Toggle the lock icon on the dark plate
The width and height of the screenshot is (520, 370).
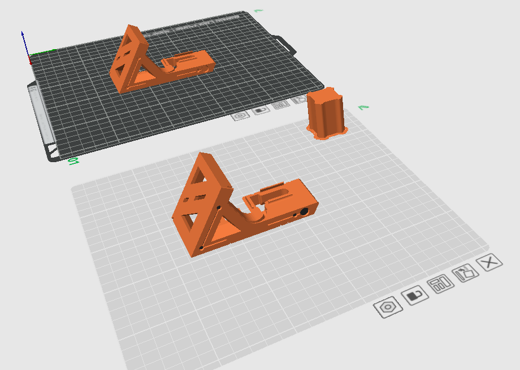(261, 110)
